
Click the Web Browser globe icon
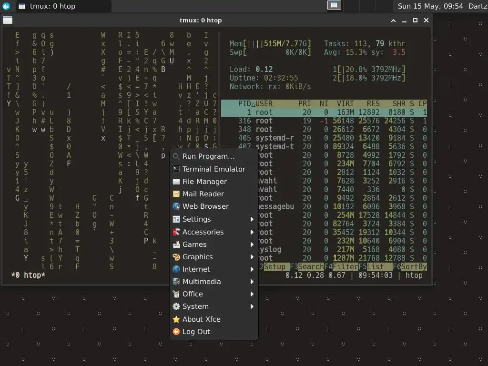[176, 206]
